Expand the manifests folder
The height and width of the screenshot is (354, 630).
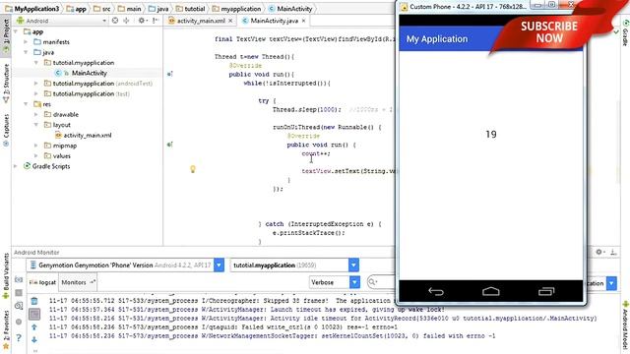(26, 41)
